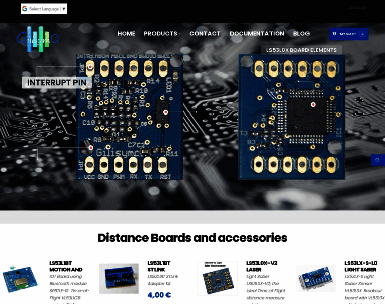Open the My Cart button
Image resolution: width=385 pixels, height=304 pixels.
349,34
